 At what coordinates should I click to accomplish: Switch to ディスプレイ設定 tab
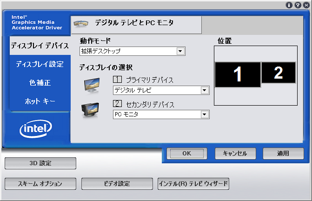40,64
